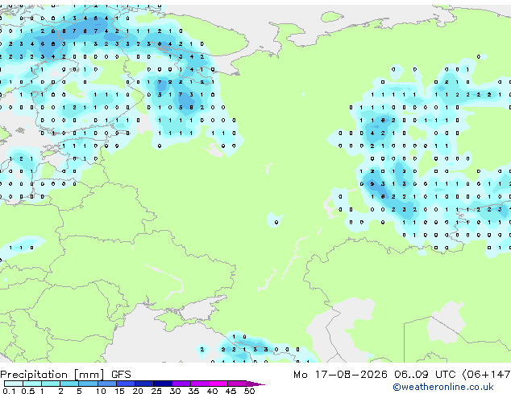Click the '45' legend scale label
511x394 pixels.
231,391
